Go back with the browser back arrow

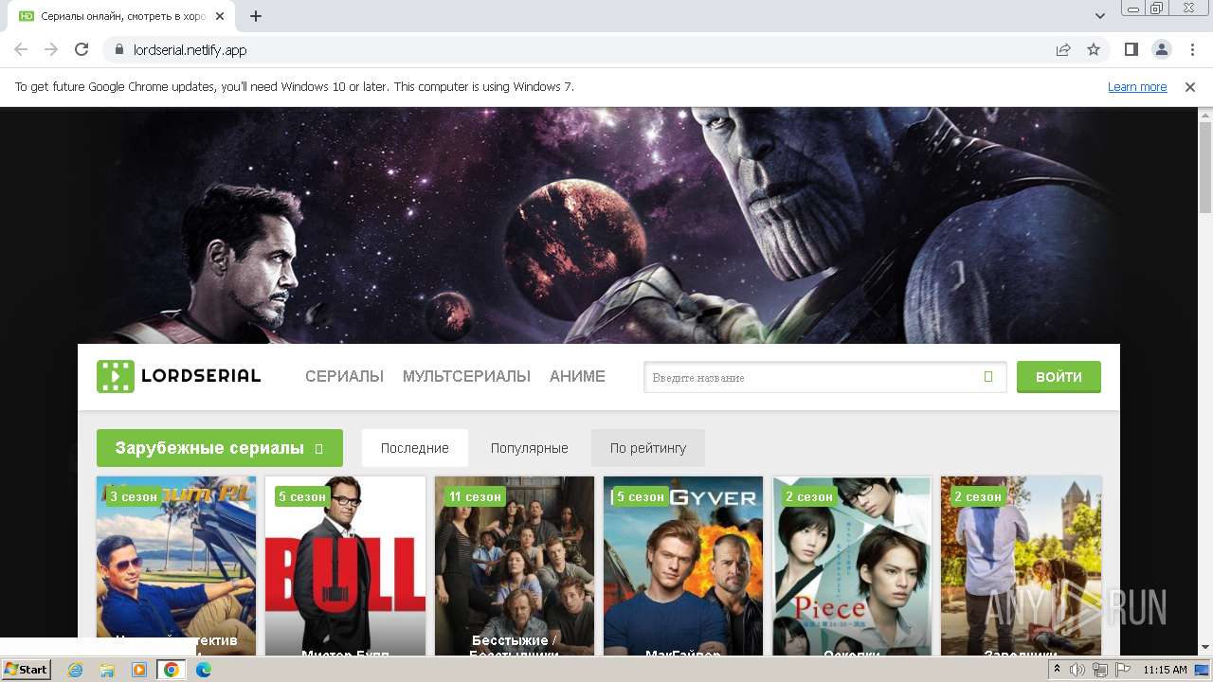[21, 49]
